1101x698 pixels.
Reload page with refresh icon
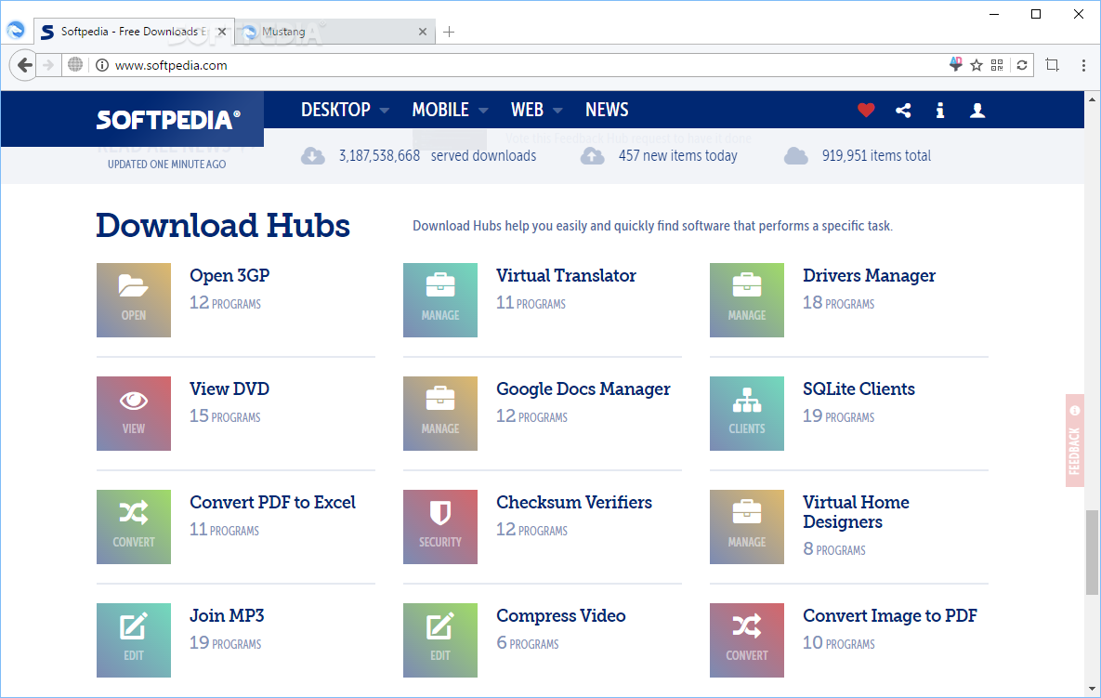pos(1022,65)
